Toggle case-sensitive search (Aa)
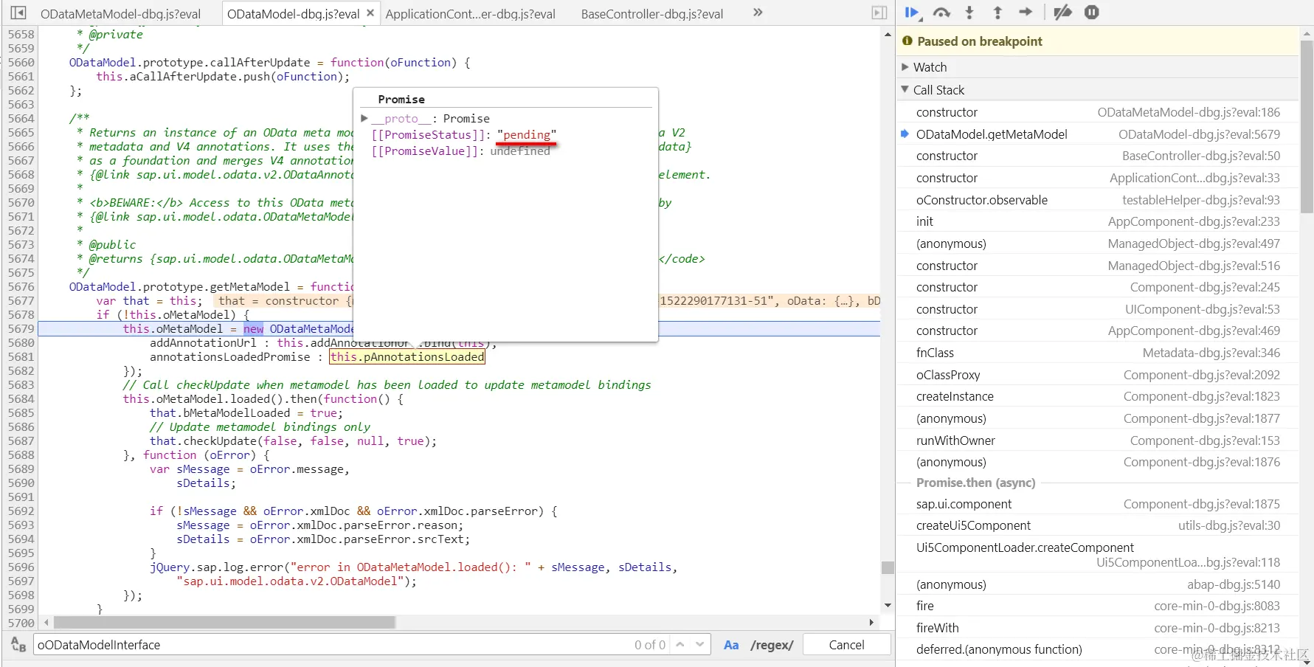Image resolution: width=1314 pixels, height=667 pixels. click(x=731, y=645)
